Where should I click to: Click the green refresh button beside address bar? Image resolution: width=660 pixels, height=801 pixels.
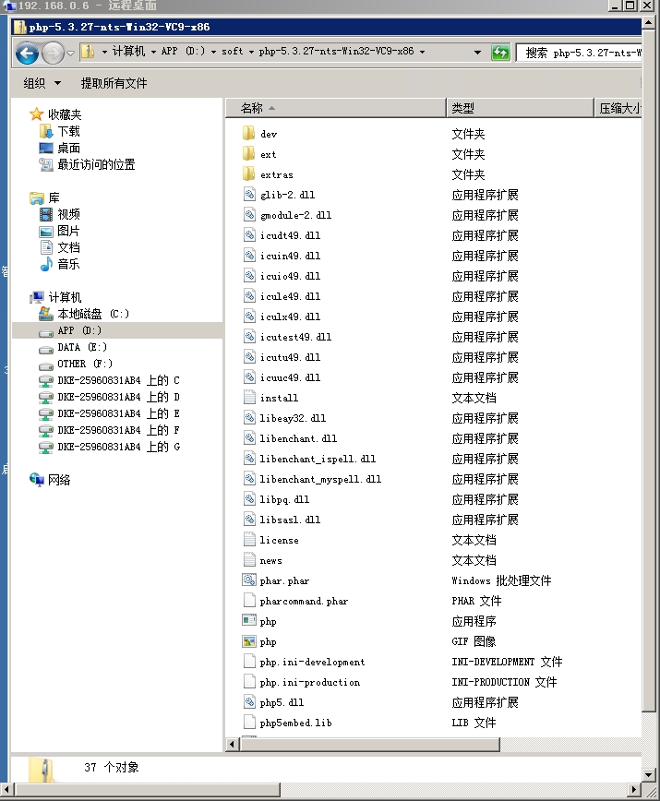pos(500,52)
